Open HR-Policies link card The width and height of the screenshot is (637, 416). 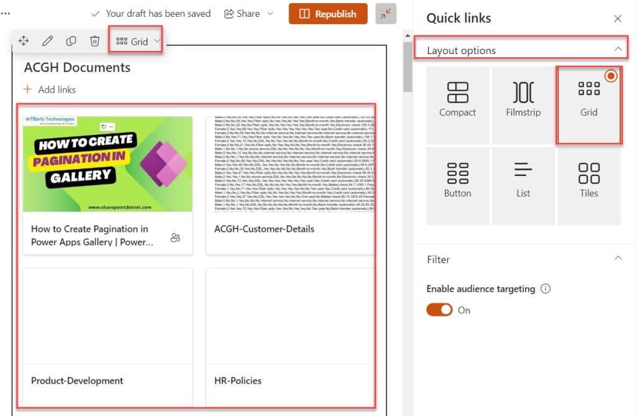(x=290, y=337)
